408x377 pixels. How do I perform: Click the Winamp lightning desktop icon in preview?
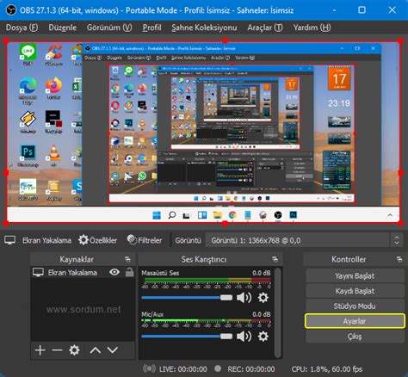pyautogui.click(x=28, y=121)
